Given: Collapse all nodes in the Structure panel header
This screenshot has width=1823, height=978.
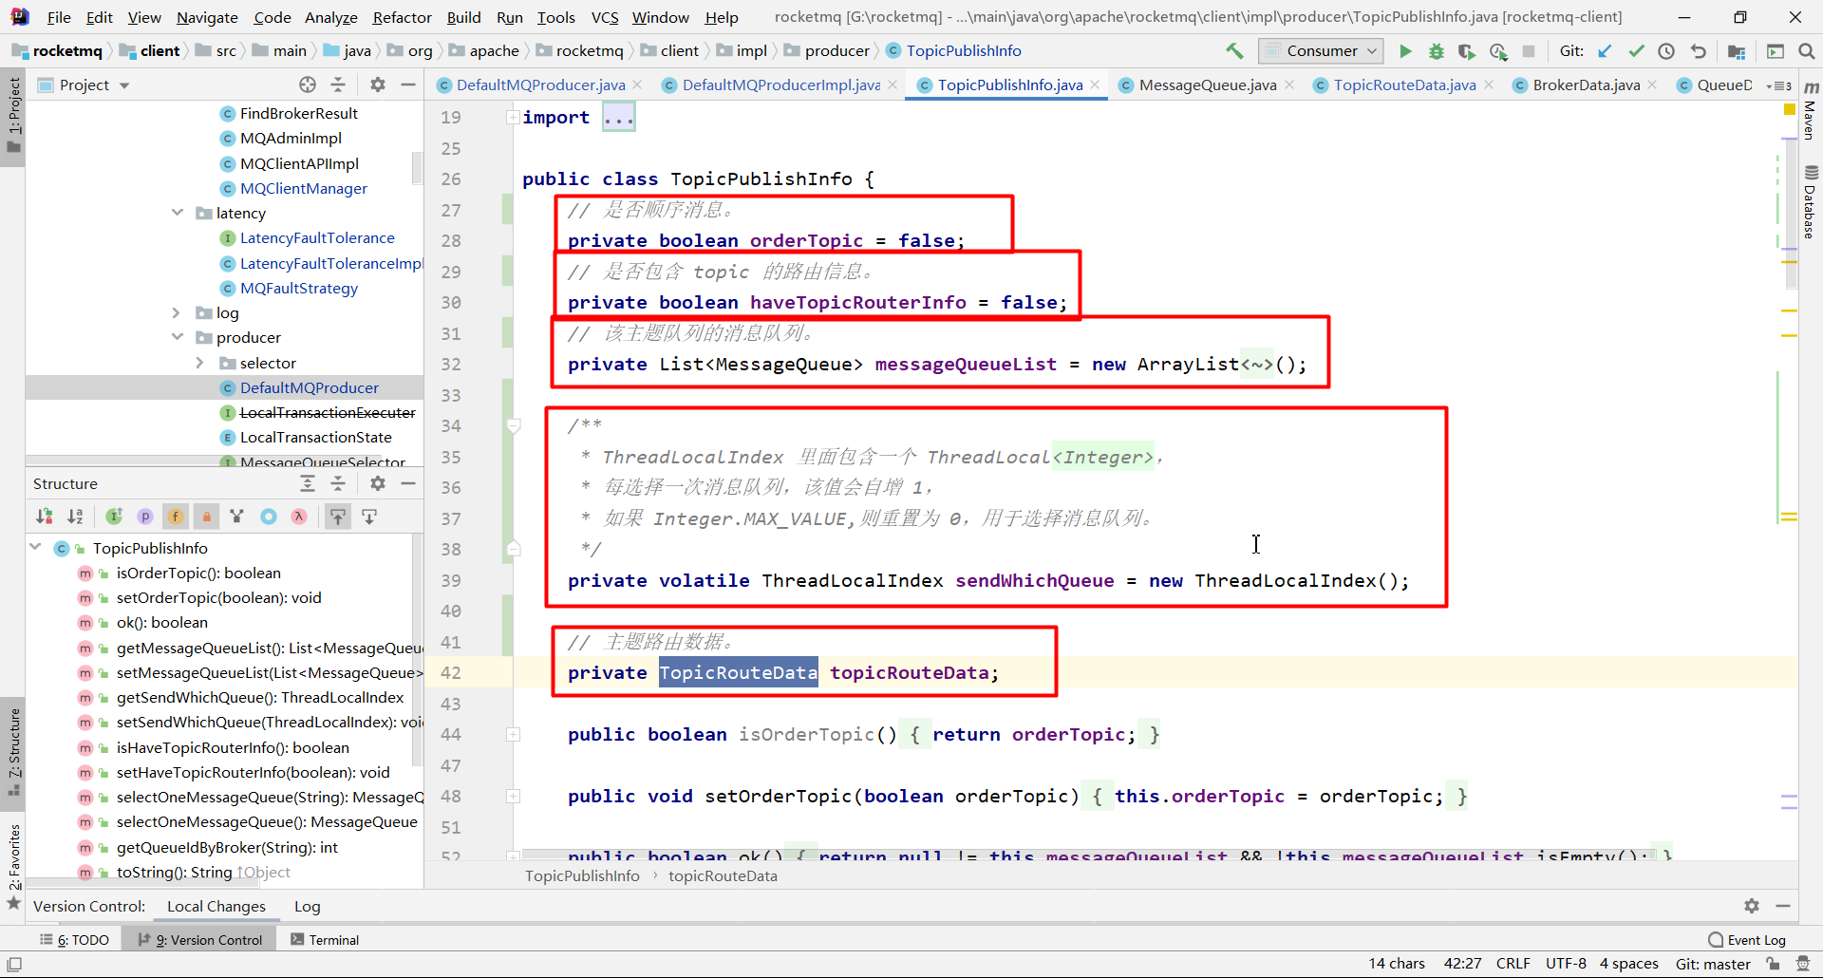Looking at the screenshot, I should point(338,483).
